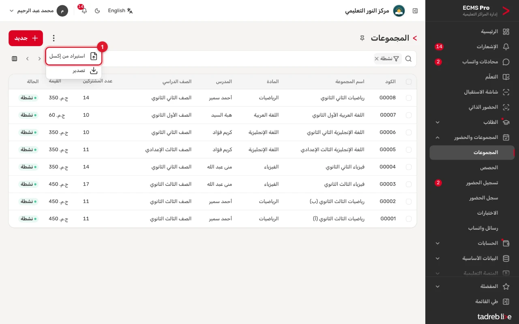Expand the الحسابات sidebar section

(x=472, y=243)
